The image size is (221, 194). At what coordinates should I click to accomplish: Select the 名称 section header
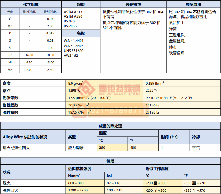click(x=81, y=33)
